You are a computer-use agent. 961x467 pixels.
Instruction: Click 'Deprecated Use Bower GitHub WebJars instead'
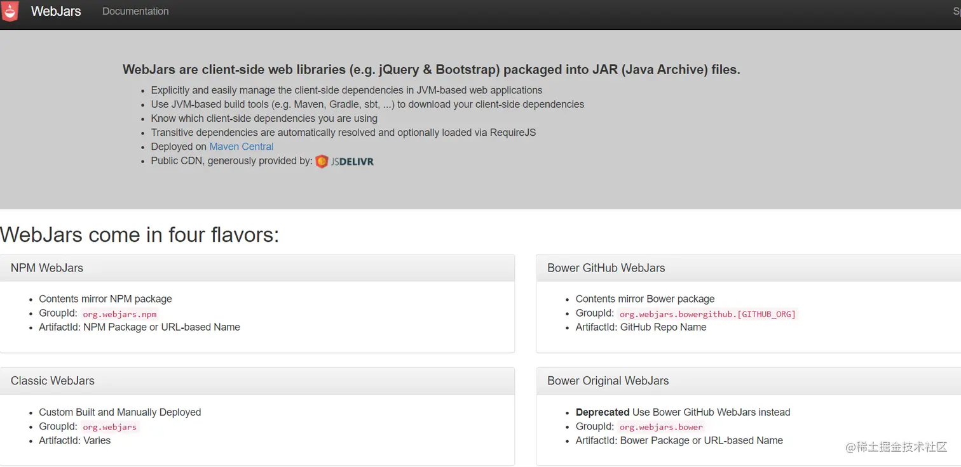[x=683, y=412]
